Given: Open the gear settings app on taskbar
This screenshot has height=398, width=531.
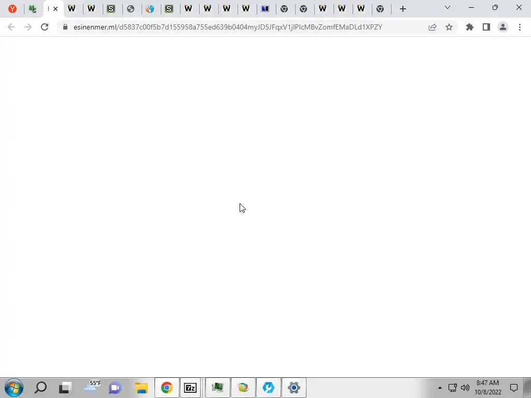Looking at the screenshot, I should pos(294,388).
